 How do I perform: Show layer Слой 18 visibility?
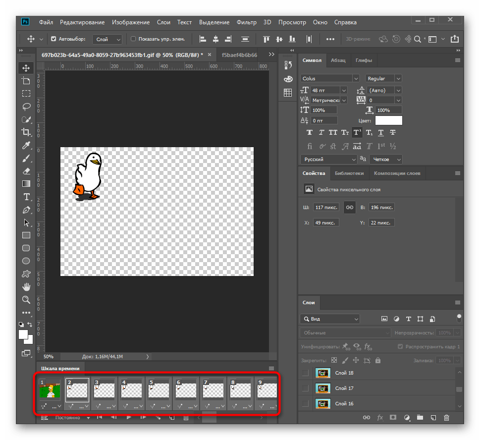(x=305, y=373)
